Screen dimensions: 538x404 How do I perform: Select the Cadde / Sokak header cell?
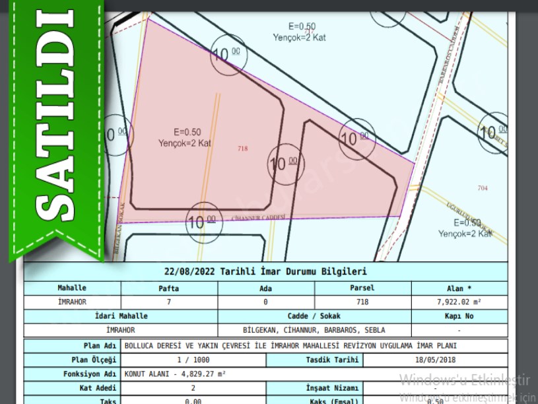314,316
